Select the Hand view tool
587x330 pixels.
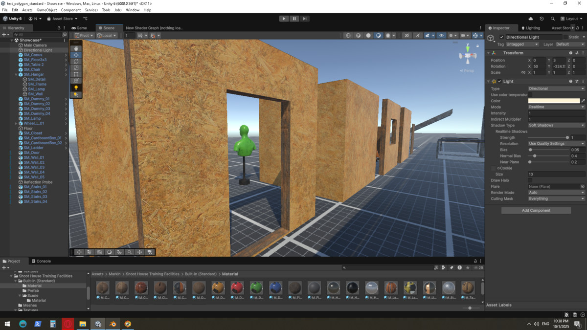pos(76,48)
